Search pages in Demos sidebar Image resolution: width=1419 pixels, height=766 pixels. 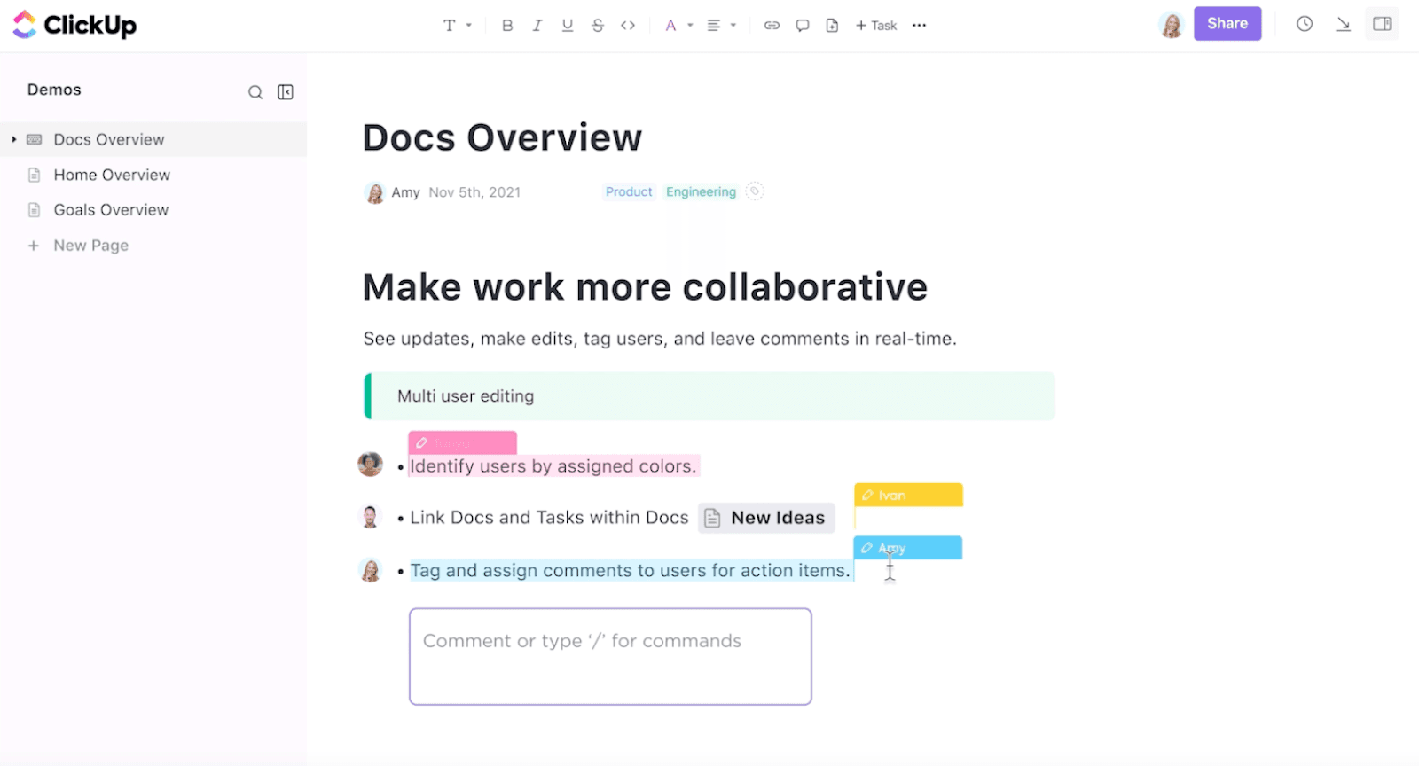pyautogui.click(x=255, y=92)
